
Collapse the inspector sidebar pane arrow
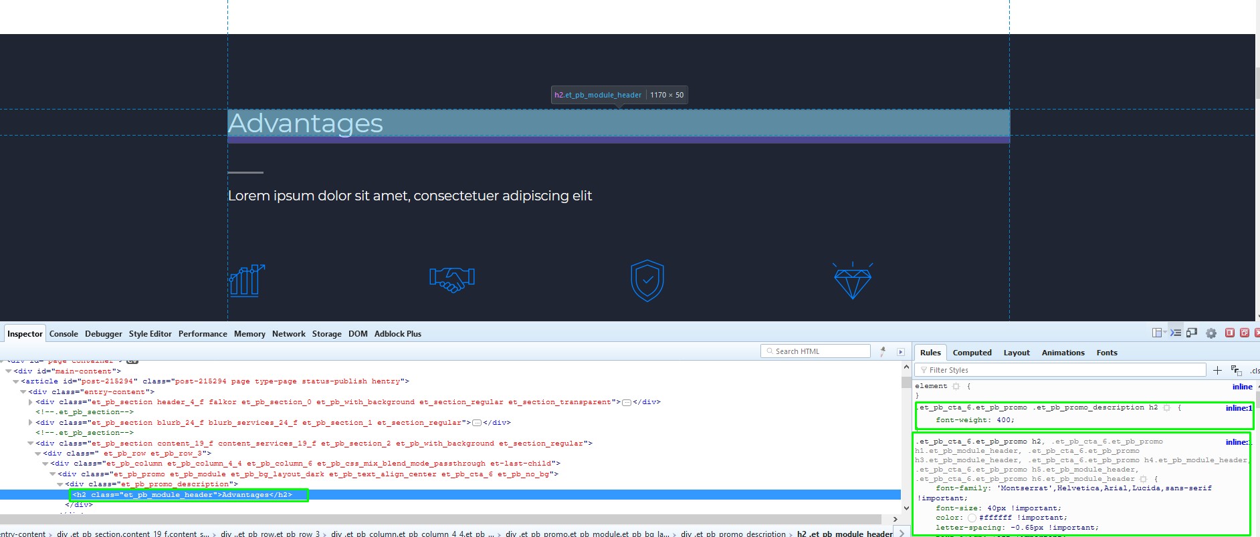901,352
